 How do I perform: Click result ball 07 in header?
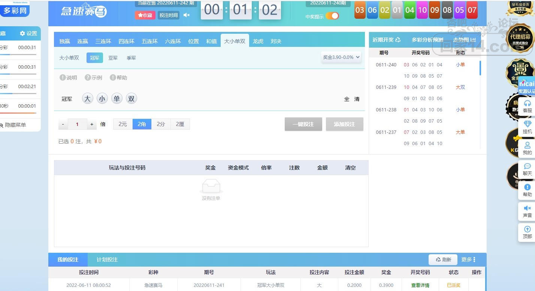pyautogui.click(x=472, y=10)
